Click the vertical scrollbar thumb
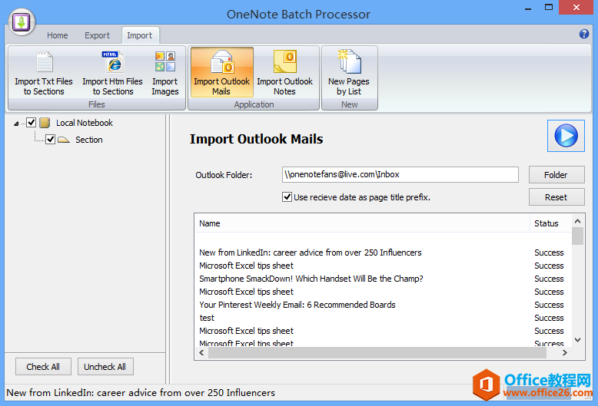 577,236
